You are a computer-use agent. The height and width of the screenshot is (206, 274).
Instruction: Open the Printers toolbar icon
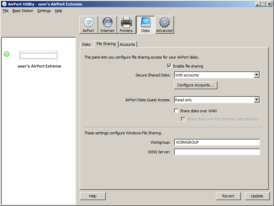coord(126,25)
